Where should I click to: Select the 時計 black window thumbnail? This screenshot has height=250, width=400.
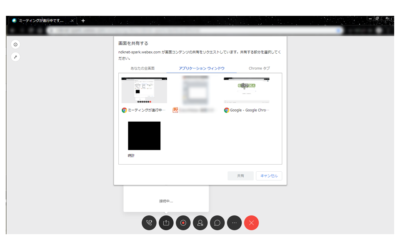(x=144, y=136)
